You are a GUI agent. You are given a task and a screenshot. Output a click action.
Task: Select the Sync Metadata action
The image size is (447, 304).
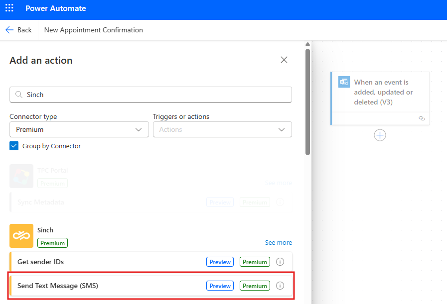(x=151, y=202)
